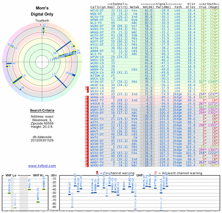
Task: Click the WOOD-DT callsign at table bottom
Action: 97,166
